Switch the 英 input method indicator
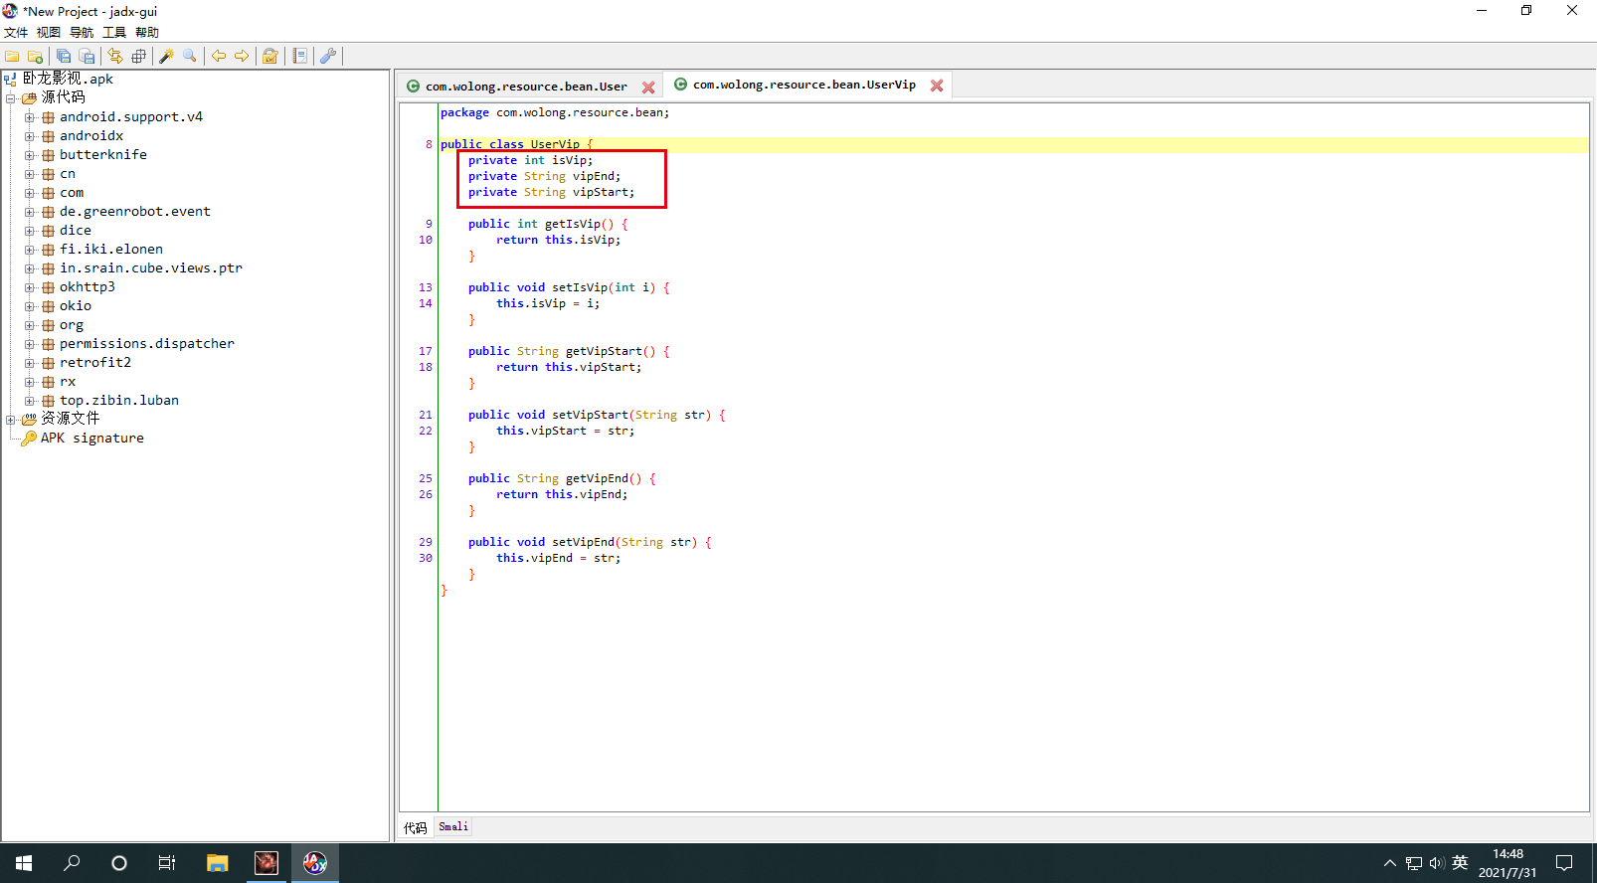1597x883 pixels. (x=1460, y=863)
